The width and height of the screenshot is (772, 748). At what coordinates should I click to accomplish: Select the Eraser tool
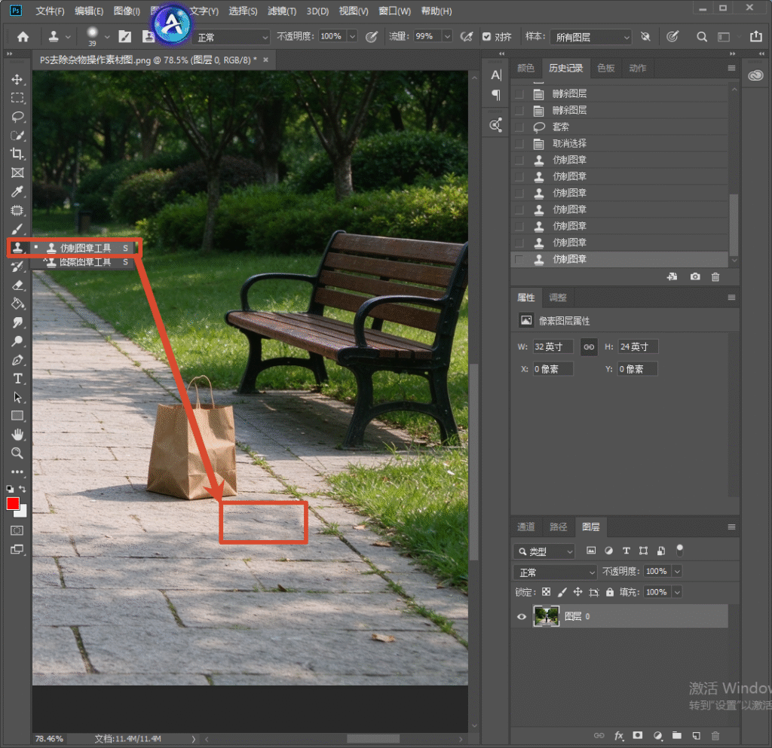pyautogui.click(x=17, y=285)
